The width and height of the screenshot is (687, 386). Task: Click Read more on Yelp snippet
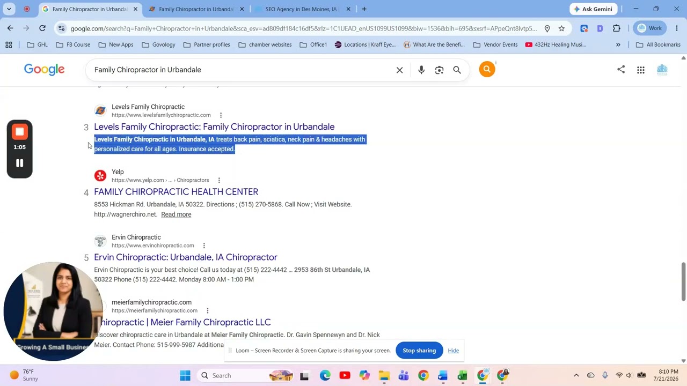pyautogui.click(x=176, y=214)
